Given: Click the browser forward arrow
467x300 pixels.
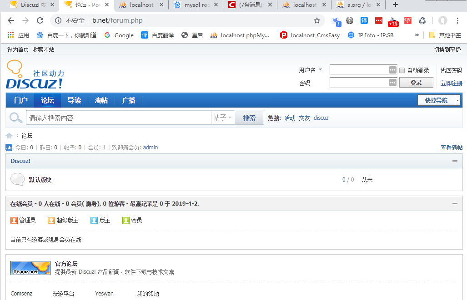Looking at the screenshot, I should [x=25, y=20].
